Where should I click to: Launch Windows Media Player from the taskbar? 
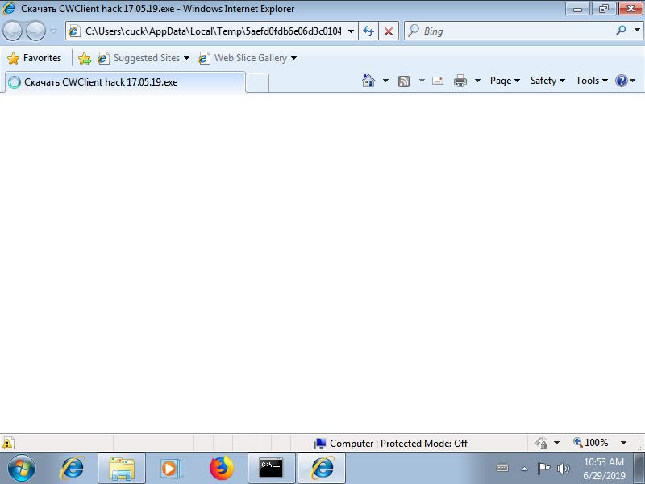click(x=170, y=469)
